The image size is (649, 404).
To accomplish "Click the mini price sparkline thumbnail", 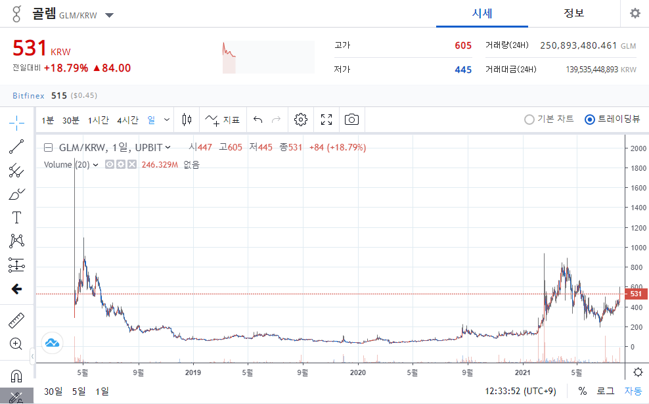I will click(x=268, y=57).
